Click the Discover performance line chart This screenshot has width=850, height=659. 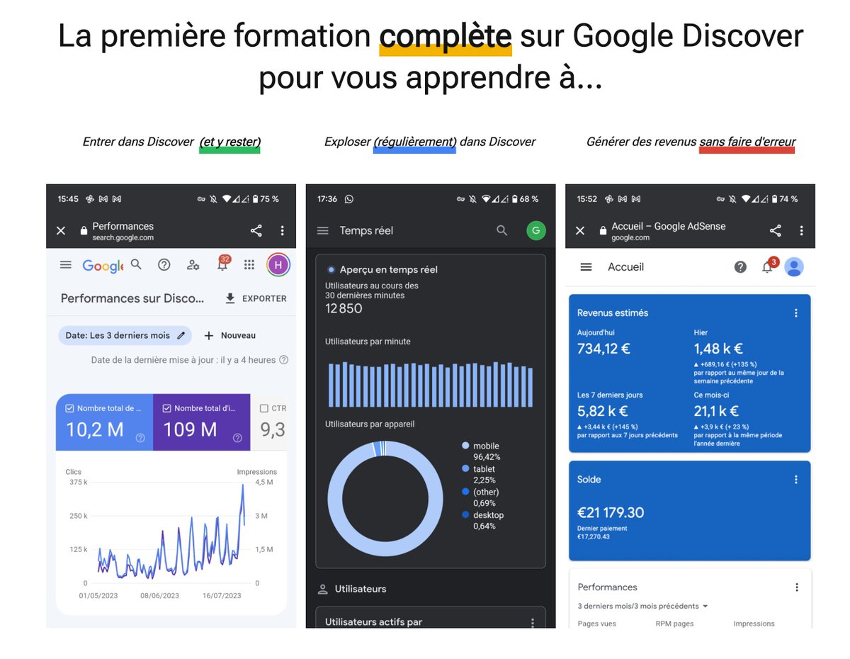coord(171,532)
